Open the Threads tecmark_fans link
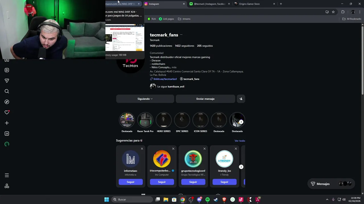This screenshot has width=364, height=204. coord(189,79)
